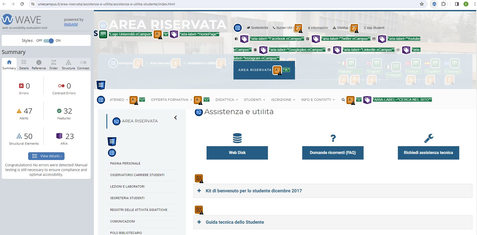The image size is (477, 235).
Task: Collapse the AREA RISERVATA sidebar arrow
Action: 175,118
